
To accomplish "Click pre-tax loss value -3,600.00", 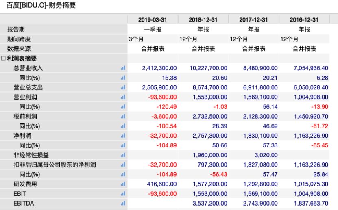I will (164, 117).
